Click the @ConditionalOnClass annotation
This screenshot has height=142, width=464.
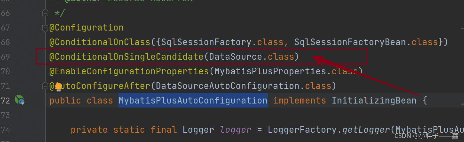click(100, 42)
